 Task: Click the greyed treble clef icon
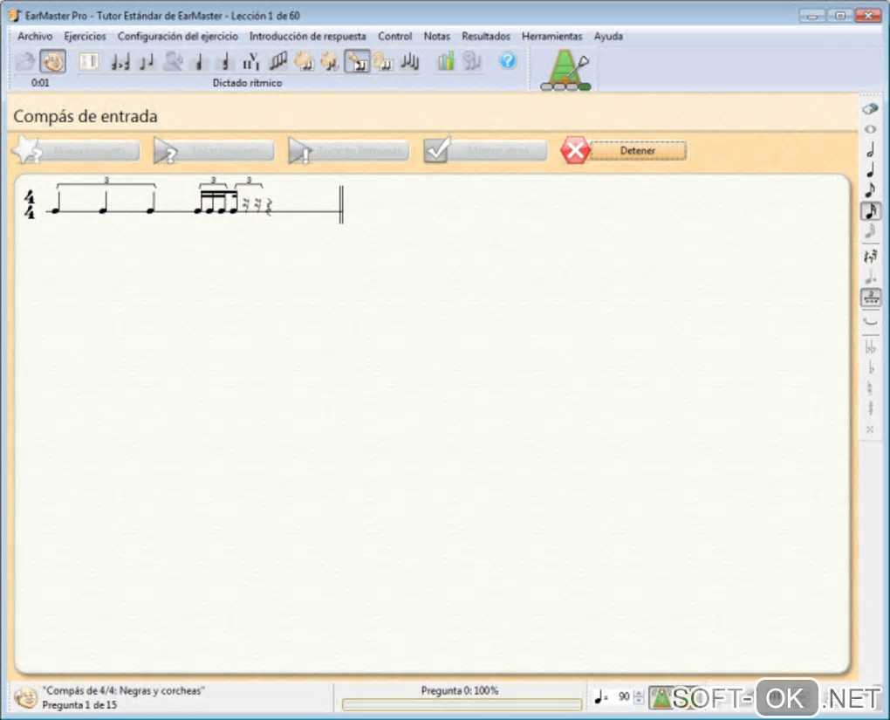click(472, 61)
